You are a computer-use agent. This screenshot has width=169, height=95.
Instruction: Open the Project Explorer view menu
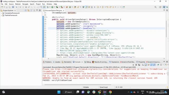tap(34, 11)
